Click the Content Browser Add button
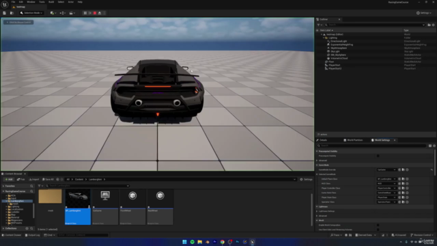Image resolution: width=437 pixels, height=246 pixels. coord(9,179)
